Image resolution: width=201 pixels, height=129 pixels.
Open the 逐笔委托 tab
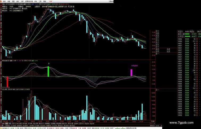click(x=19, y=126)
